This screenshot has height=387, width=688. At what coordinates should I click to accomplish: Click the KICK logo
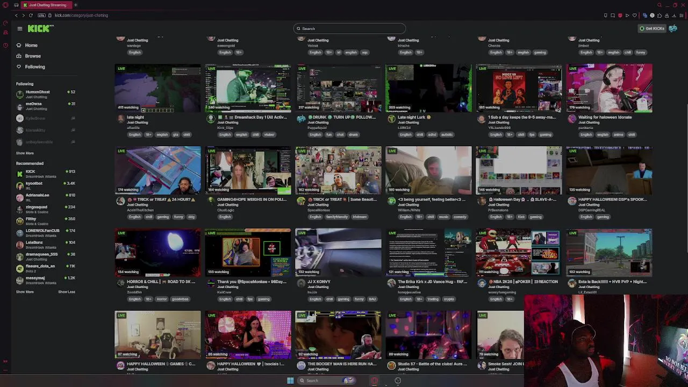click(x=40, y=28)
